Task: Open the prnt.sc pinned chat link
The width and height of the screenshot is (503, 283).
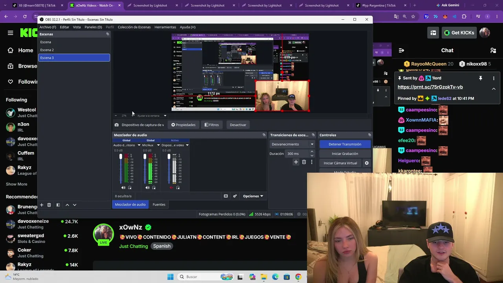Action: pos(430,87)
